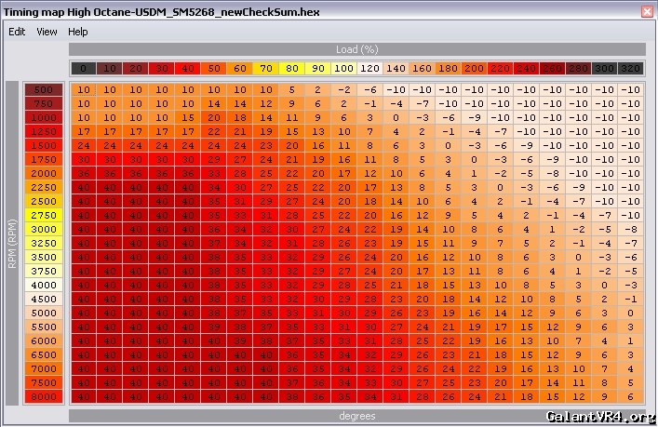This screenshot has height=427, width=658.
Task: Click the degrees label bar at bottom
Action: [356, 416]
